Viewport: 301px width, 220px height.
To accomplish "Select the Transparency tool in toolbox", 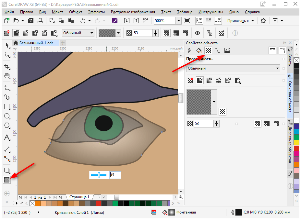I will click(x=7, y=180).
